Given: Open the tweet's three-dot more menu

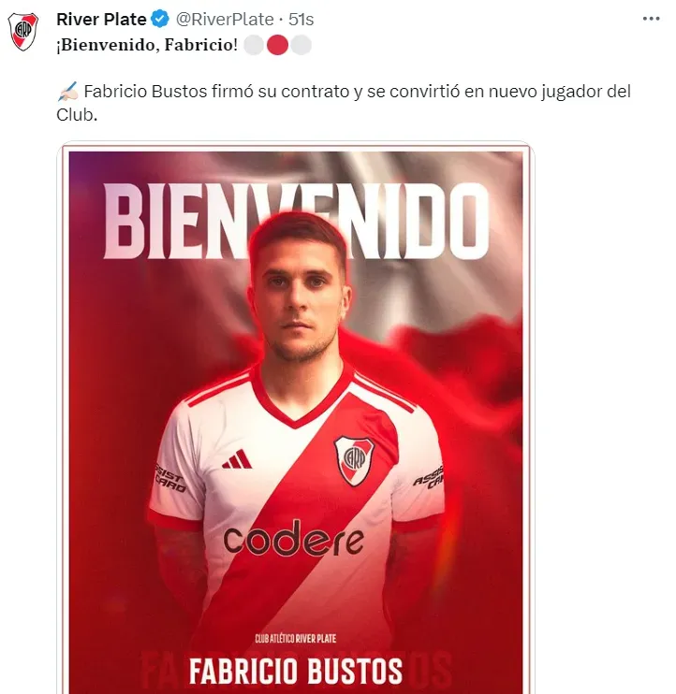Looking at the screenshot, I should tap(651, 19).
